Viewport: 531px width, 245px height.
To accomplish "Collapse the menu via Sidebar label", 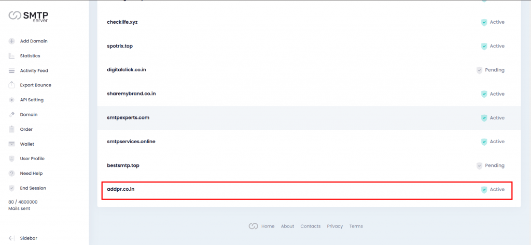I will (x=29, y=238).
